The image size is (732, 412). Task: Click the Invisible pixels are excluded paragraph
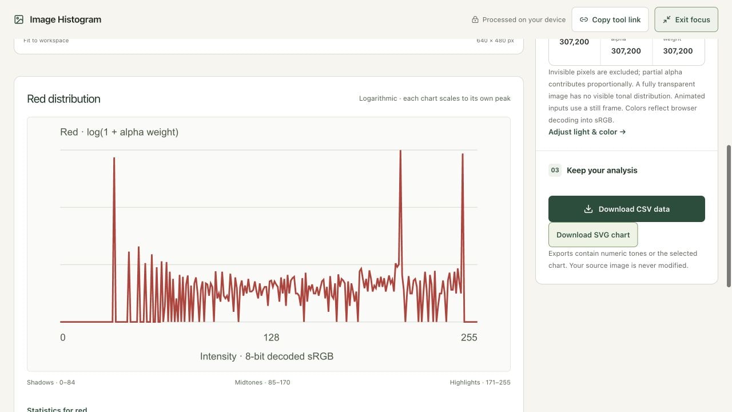coord(627,96)
